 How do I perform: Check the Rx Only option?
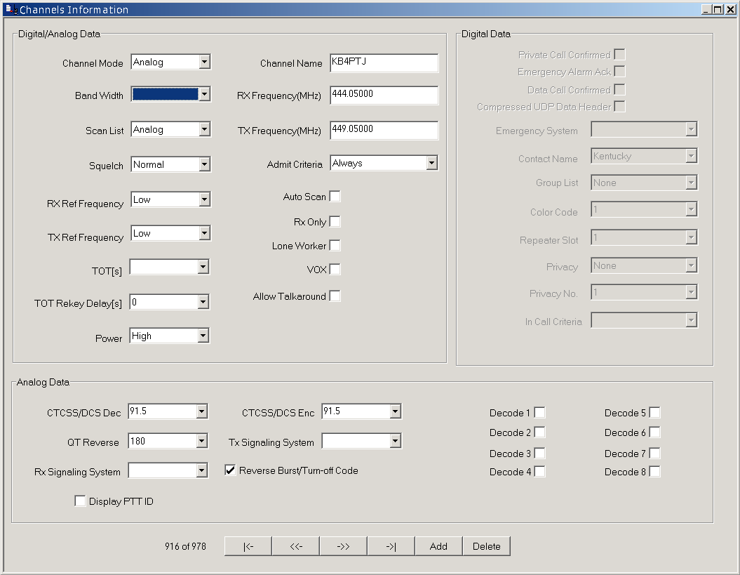click(x=335, y=221)
